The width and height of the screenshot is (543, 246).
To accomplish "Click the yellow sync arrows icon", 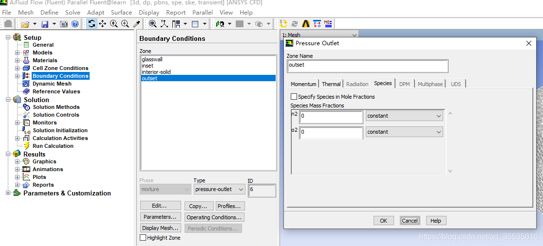I will pos(283,23).
